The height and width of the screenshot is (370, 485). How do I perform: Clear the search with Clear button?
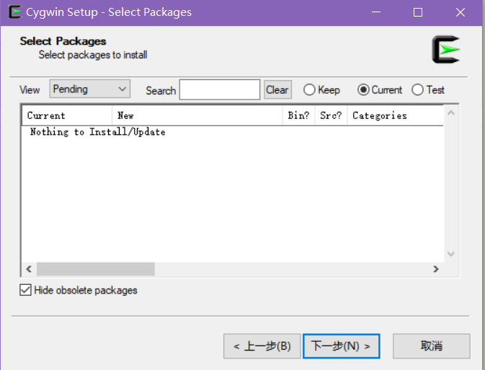tap(277, 89)
